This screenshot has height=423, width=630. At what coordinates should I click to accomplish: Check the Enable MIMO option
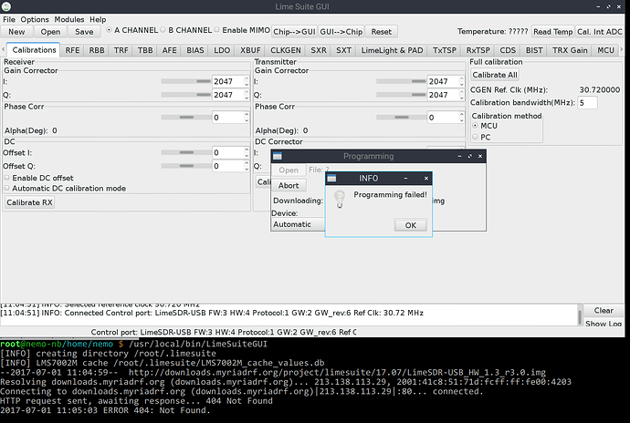point(215,31)
